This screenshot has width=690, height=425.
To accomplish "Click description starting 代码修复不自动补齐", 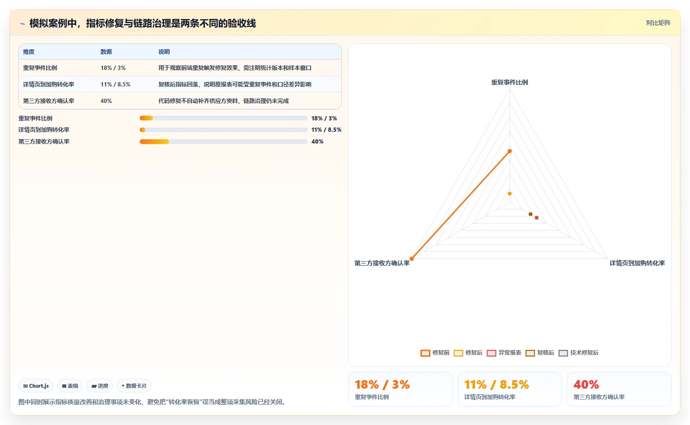I will point(224,101).
